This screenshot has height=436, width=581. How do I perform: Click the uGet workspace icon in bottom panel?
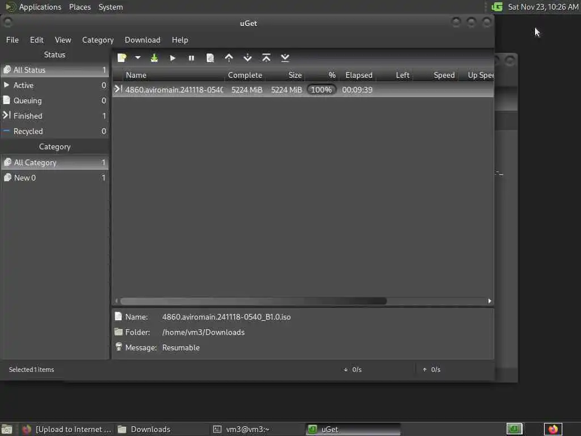514,429
